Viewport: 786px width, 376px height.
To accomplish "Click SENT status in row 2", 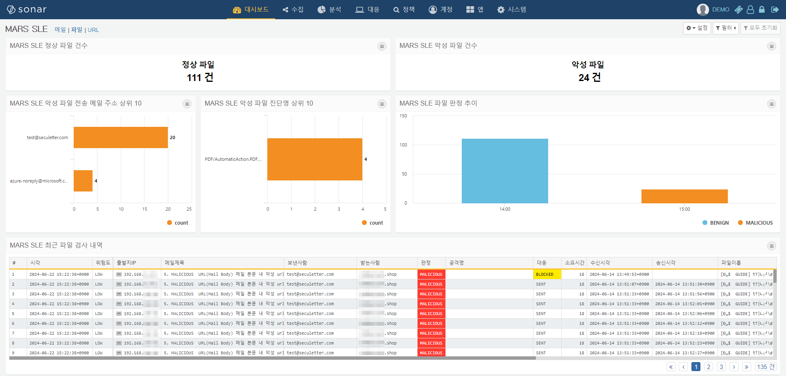I will 541,284.
